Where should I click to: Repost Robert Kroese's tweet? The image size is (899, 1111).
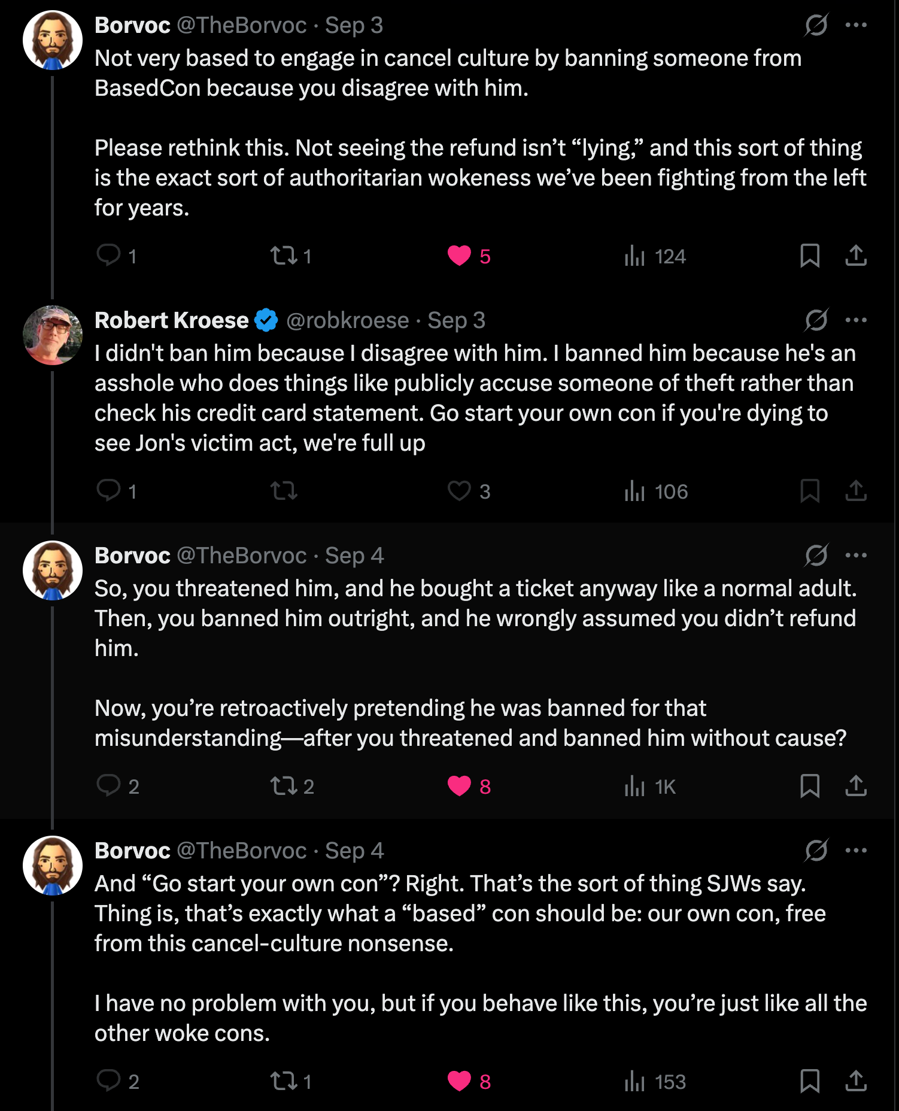284,491
